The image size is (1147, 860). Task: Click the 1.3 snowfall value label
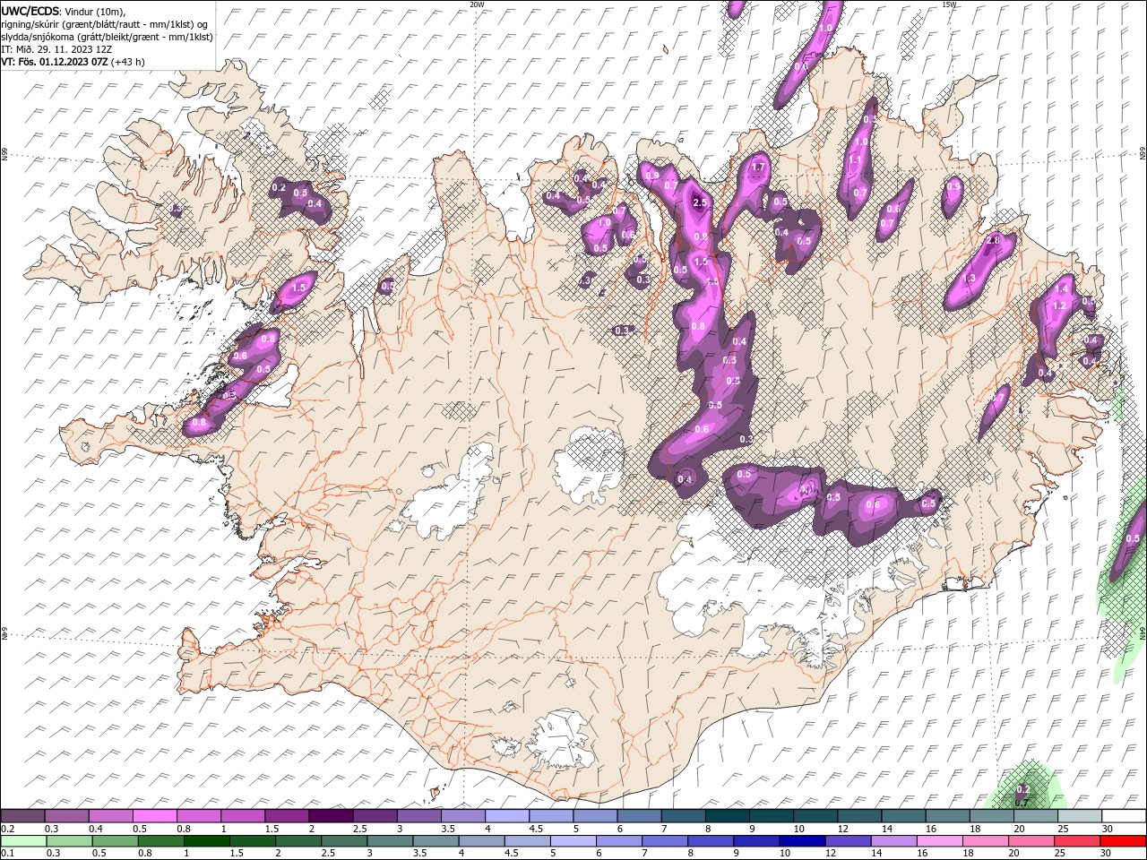pos(968,279)
